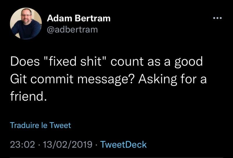Viewport: 233px width, 158px height.
Task: Click the word Git in the tweet
Action: pyautogui.click(x=18, y=79)
